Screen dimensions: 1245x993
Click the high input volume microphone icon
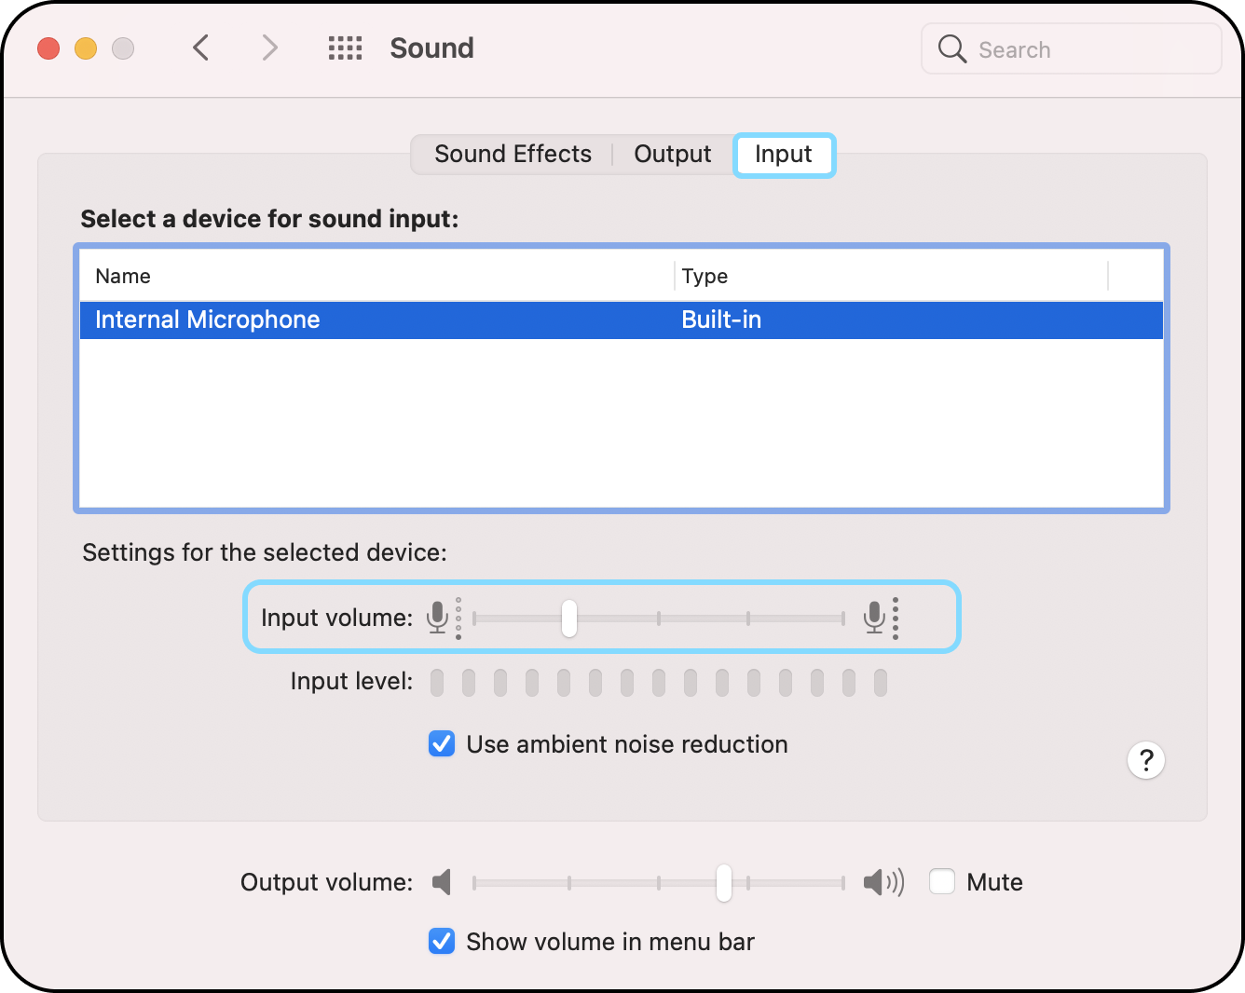[874, 617]
